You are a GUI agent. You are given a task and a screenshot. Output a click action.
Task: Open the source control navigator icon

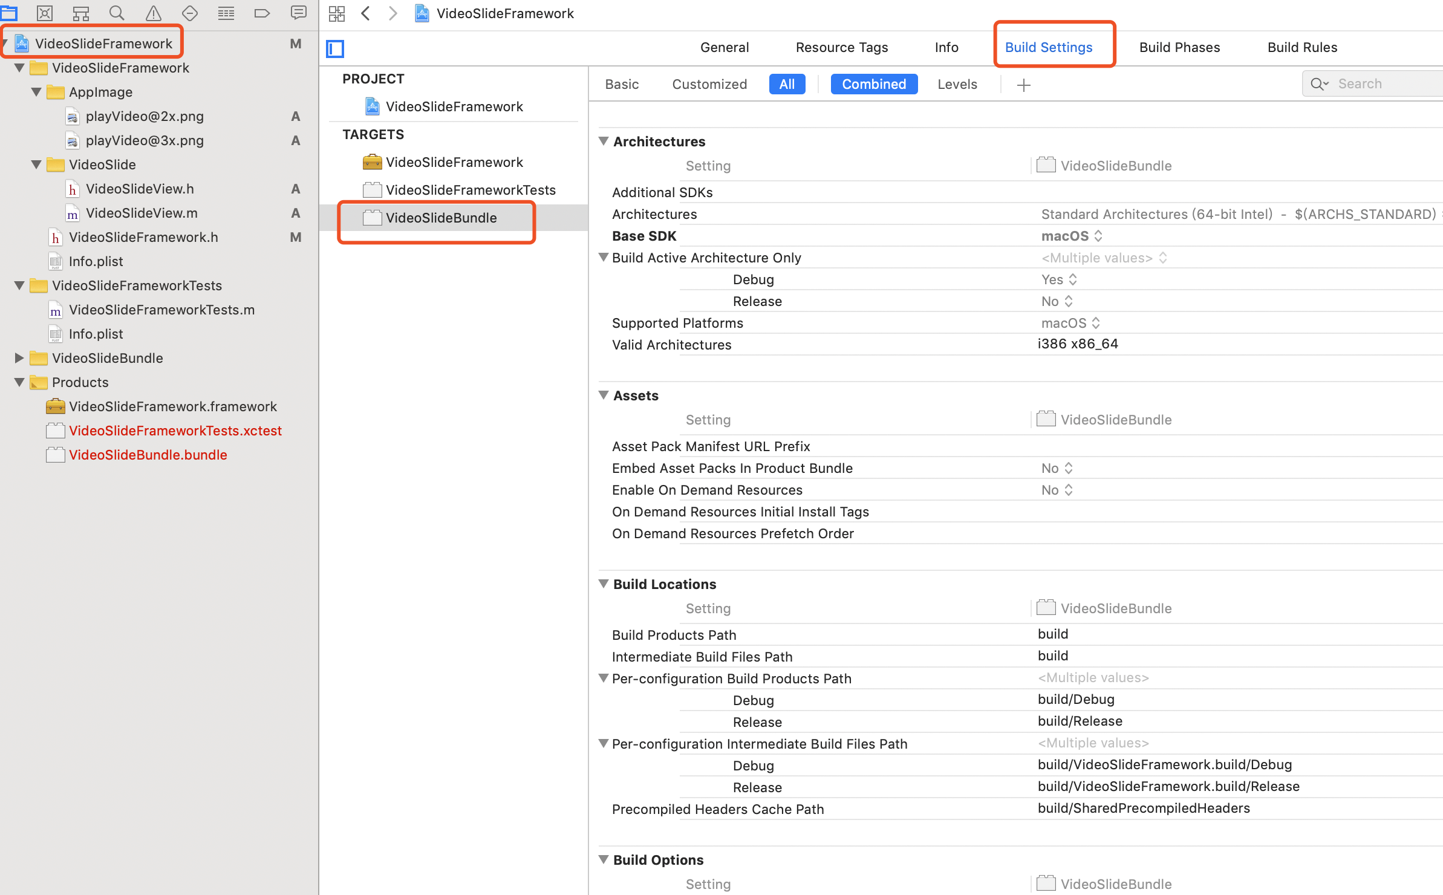click(x=45, y=13)
